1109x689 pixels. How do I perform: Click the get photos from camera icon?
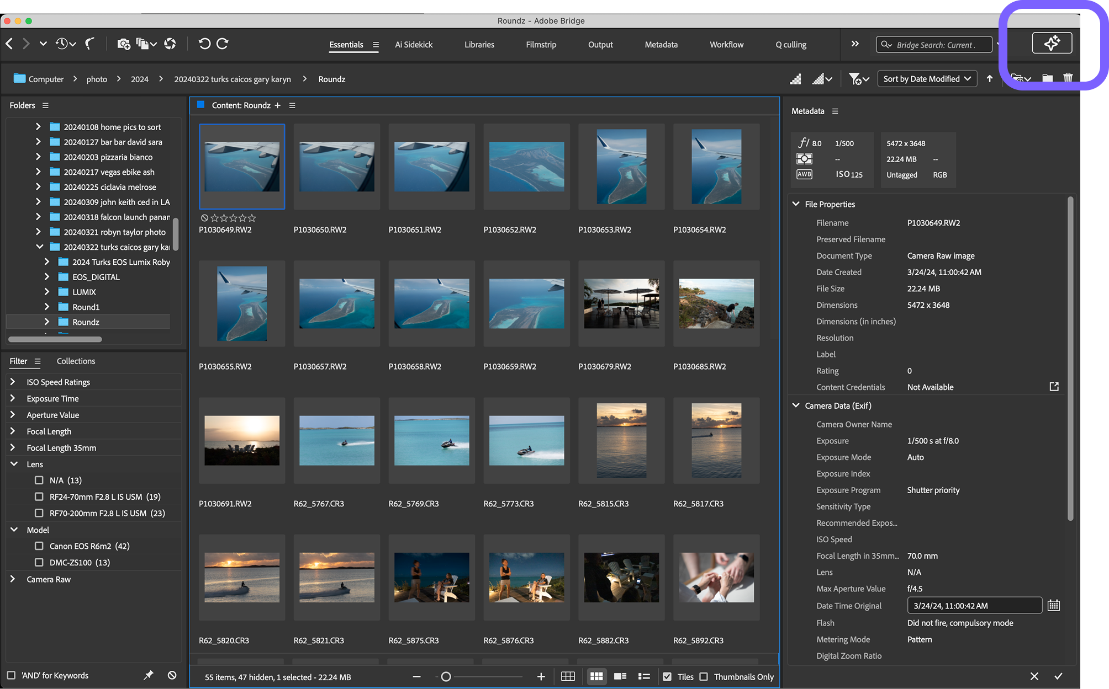[124, 44]
